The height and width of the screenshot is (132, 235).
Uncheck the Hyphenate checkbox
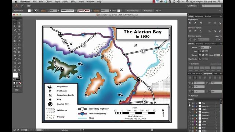click(x=189, y=96)
